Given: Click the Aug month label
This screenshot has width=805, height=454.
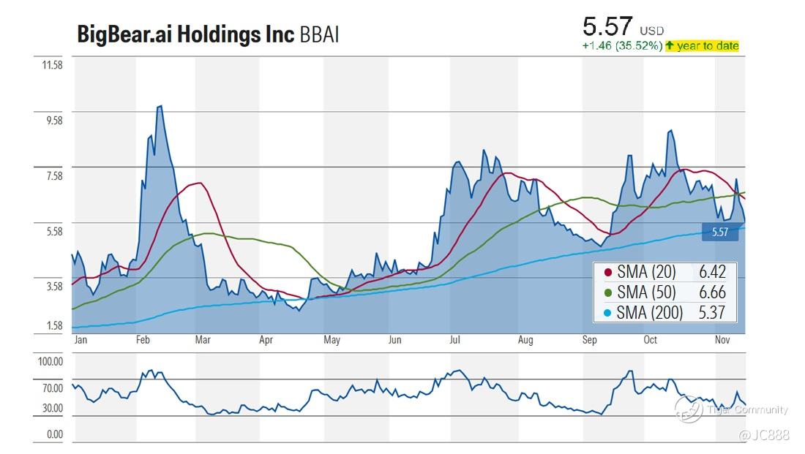Looking at the screenshot, I should tap(525, 340).
